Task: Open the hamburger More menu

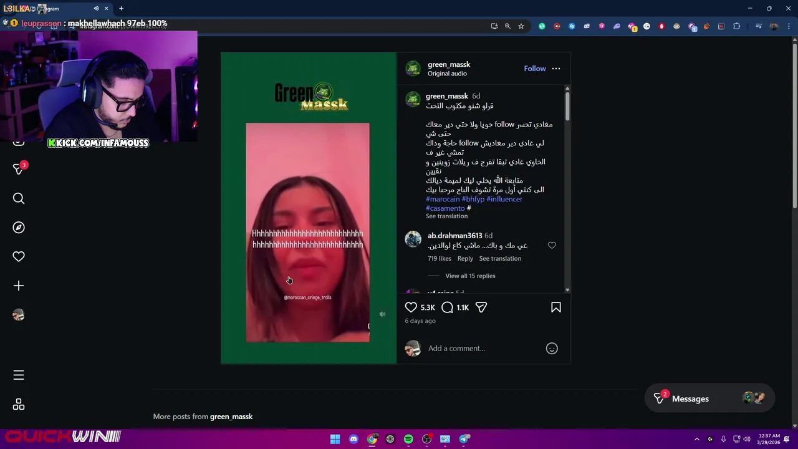Action: click(19, 375)
